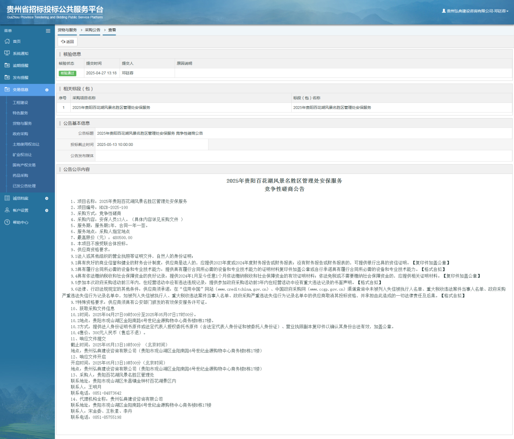
Task: Click the home icon beside 首页
Action: [7, 42]
